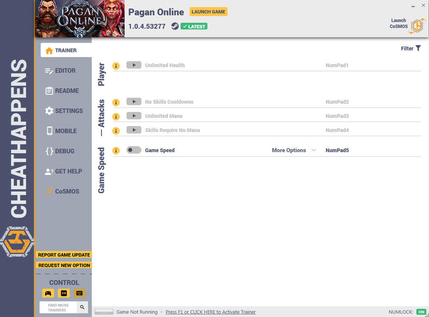Screen dimensions: 429x317
Task: Click the search magnifier for more trainers
Action: [x=83, y=307]
